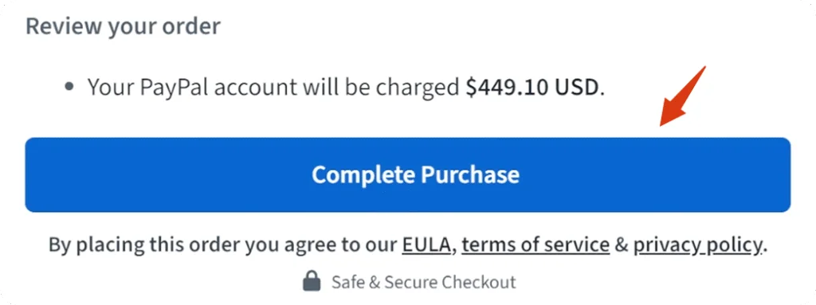Click the 'Your PayPal account will be charged' text
816x305 pixels.
coord(273,88)
